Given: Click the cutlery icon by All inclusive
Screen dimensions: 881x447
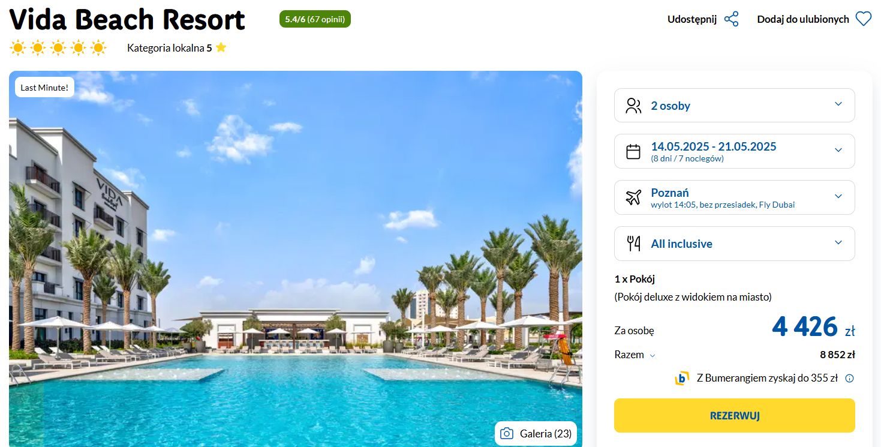Looking at the screenshot, I should pyautogui.click(x=633, y=244).
